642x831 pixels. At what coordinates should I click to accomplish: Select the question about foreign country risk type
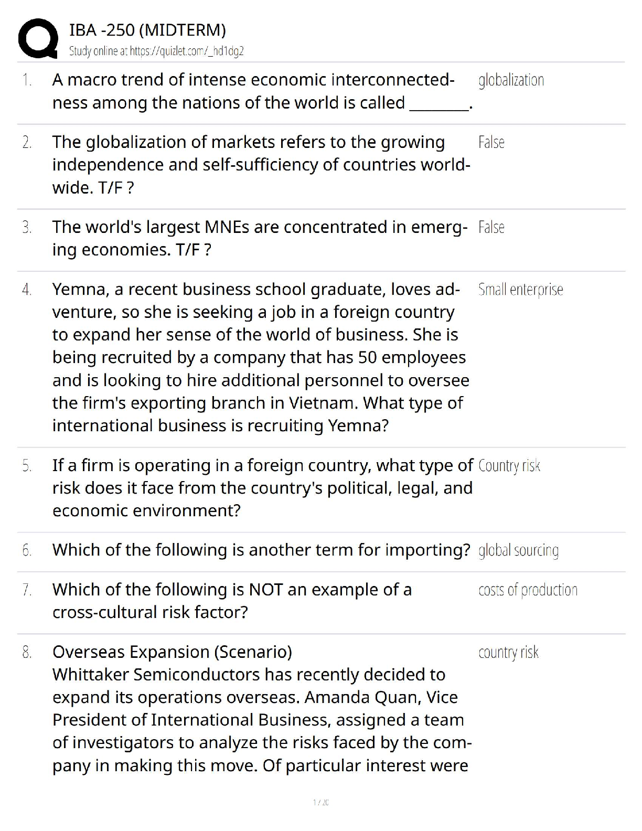(262, 488)
